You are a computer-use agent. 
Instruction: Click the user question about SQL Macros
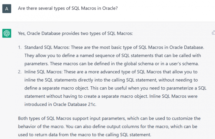coord(68,8)
